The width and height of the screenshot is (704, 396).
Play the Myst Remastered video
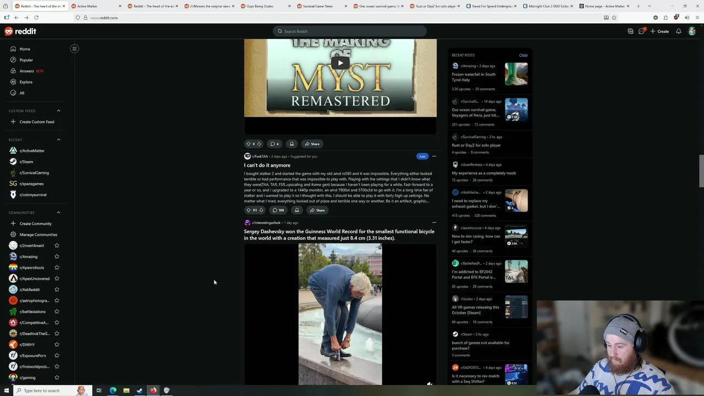[340, 63]
